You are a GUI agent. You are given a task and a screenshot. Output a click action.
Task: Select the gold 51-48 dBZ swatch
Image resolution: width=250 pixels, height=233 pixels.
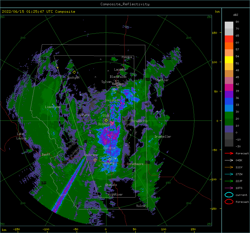[229, 67]
